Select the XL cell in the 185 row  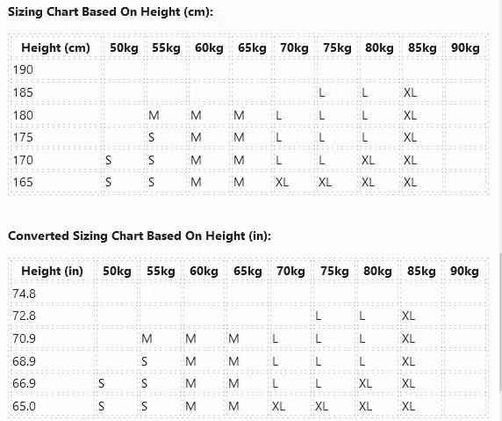410,92
